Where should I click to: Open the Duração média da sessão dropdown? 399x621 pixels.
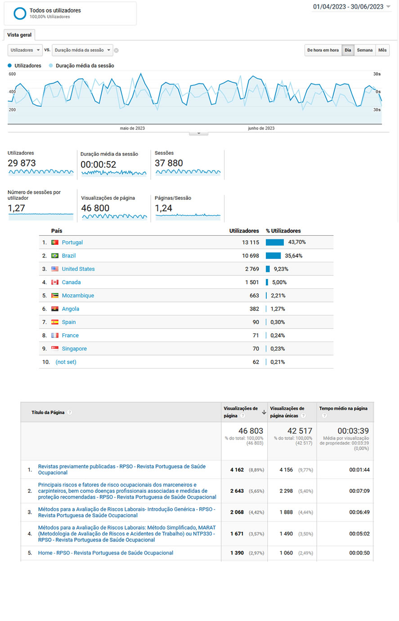(82, 50)
